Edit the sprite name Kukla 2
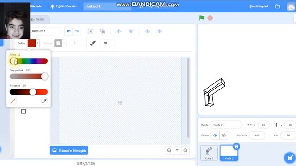Viewport: 296px width, 166px height. click(226, 125)
